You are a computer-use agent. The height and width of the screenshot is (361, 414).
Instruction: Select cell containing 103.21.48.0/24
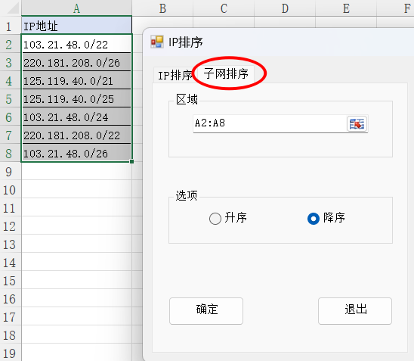[x=76, y=117]
